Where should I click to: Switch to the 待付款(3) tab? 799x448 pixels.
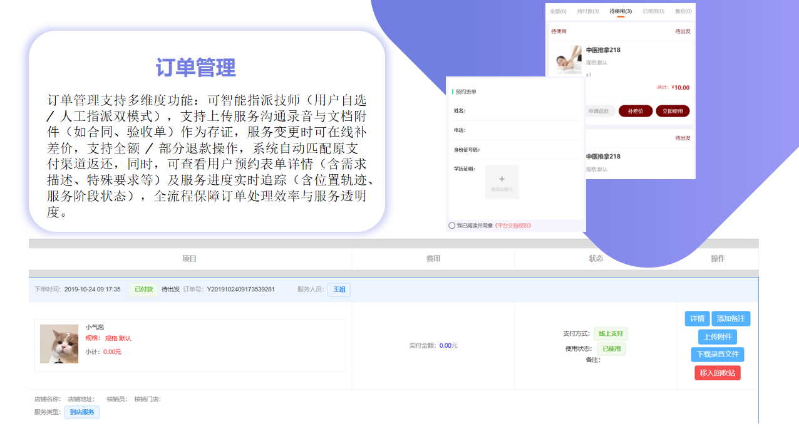click(588, 11)
